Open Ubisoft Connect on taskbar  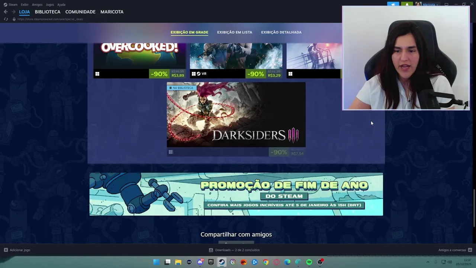[233, 262]
